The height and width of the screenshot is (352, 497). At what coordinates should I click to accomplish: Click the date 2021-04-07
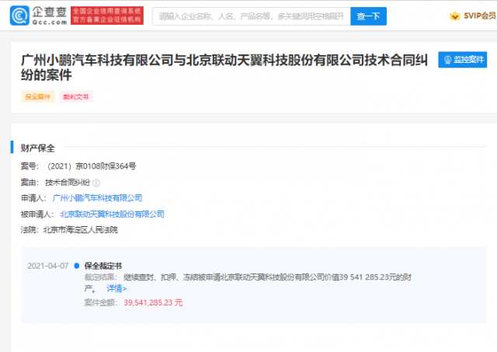[x=48, y=266]
